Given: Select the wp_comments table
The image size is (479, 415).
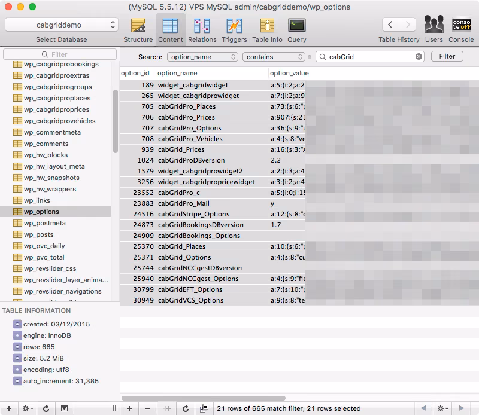Looking at the screenshot, I should tap(55, 144).
